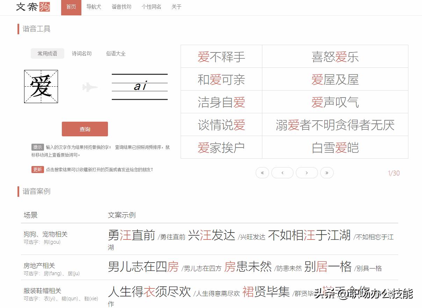Click the airplane conversion icon
The image size is (422, 308).
click(89, 87)
